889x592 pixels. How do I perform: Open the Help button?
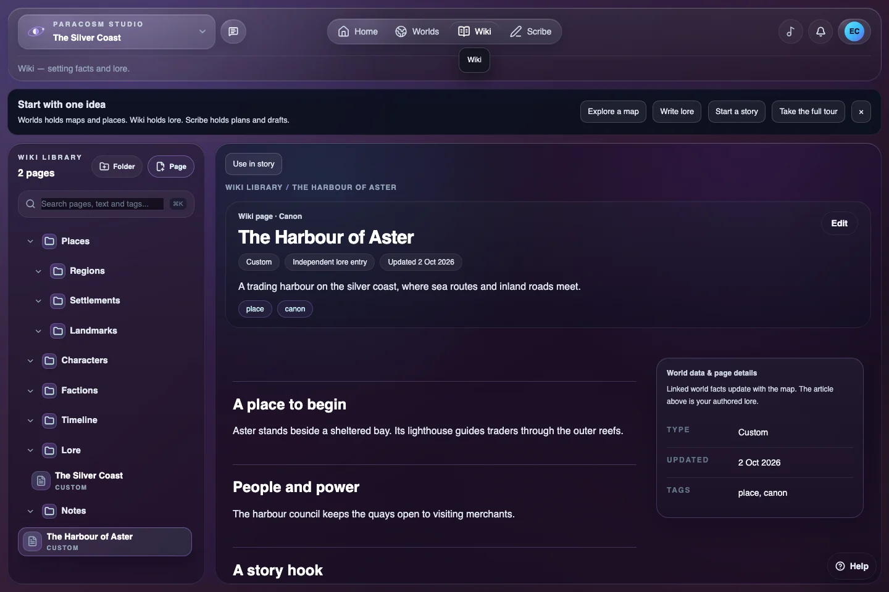tap(852, 566)
